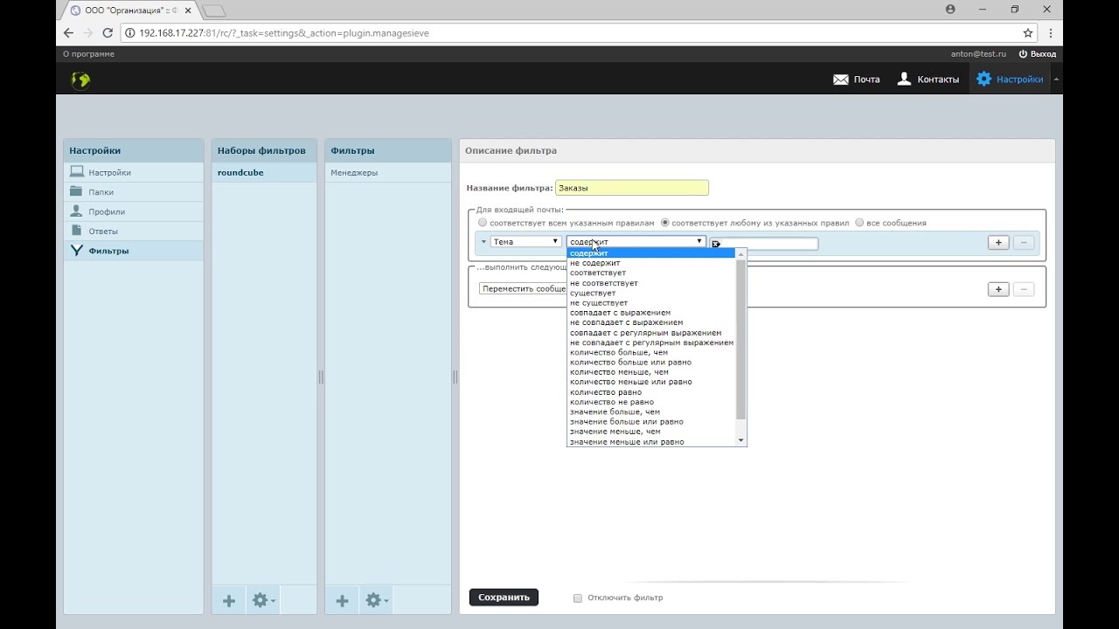
Task: Open gear menu under Наборы фильтров
Action: pos(263,601)
